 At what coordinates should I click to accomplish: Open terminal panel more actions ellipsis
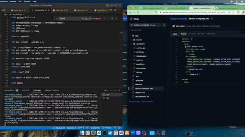[x=111, y=91]
